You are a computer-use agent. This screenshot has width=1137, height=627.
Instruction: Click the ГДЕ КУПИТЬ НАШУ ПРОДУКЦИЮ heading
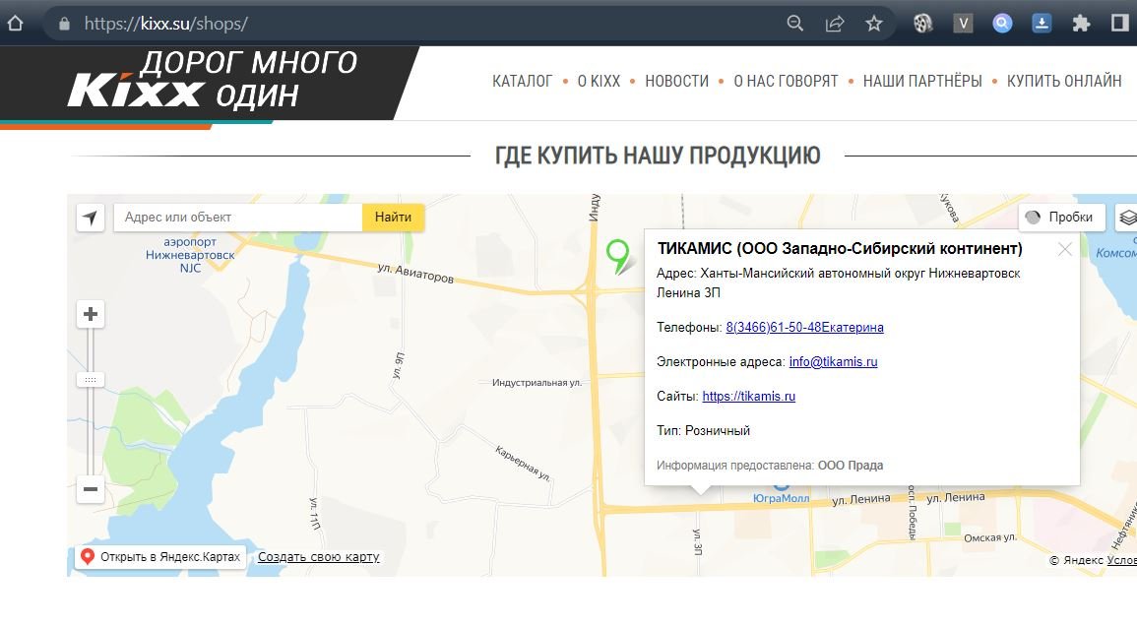[658, 156]
